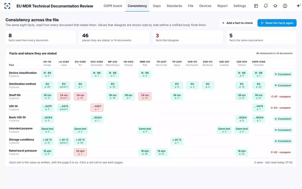Viewport: 302px width, 189px height.
Task: Click the '3 facts that disagree' card
Action: (x=188, y=38)
